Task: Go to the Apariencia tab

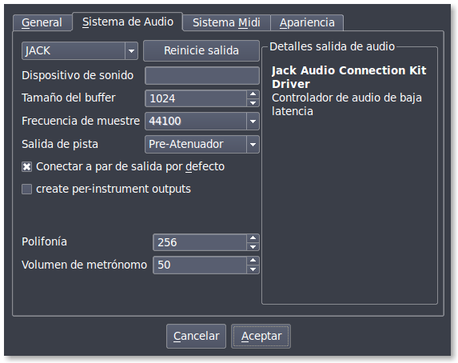Action: pyautogui.click(x=307, y=23)
